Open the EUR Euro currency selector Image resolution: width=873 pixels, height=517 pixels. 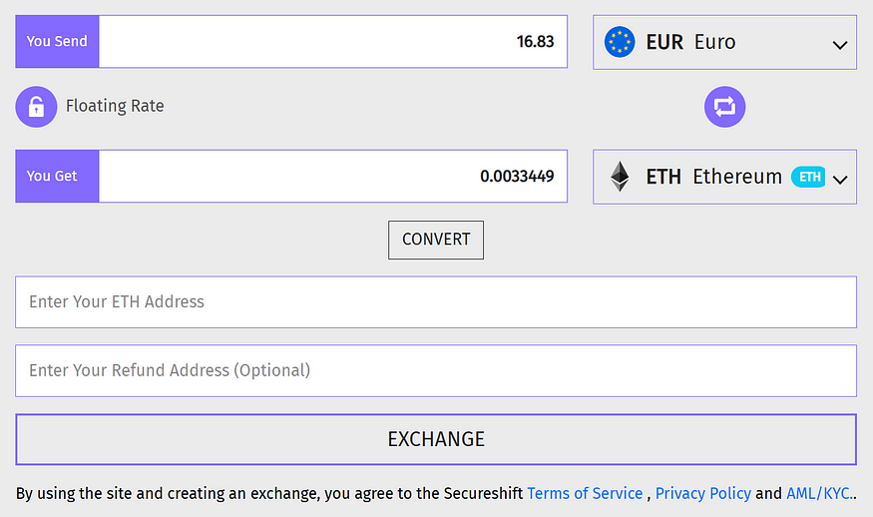723,42
